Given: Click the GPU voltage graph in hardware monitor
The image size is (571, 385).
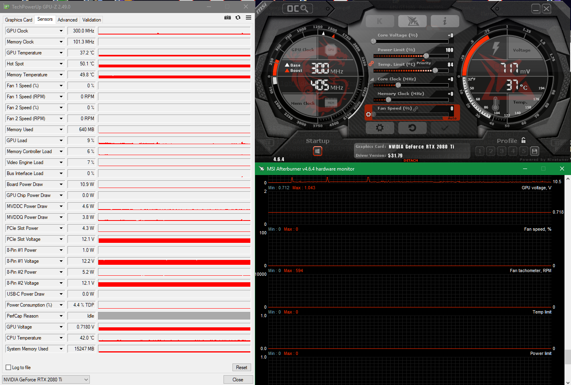Looking at the screenshot, I should (x=410, y=208).
